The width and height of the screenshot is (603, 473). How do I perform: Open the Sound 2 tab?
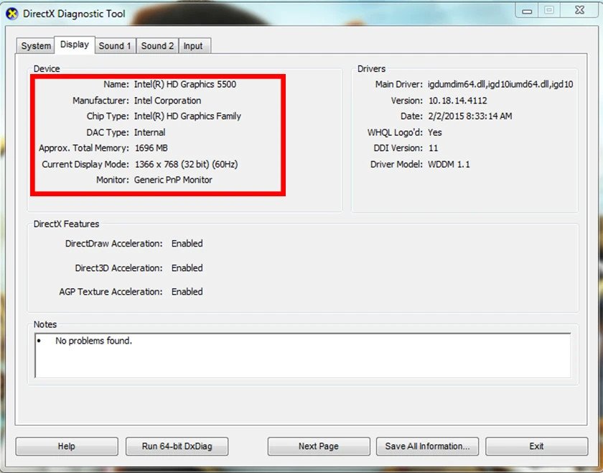[x=157, y=45]
